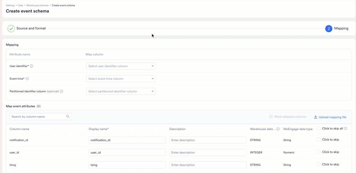Viewport: 356px width, 173px height.
Task: Click Description field for tsing row
Action: pos(208,165)
